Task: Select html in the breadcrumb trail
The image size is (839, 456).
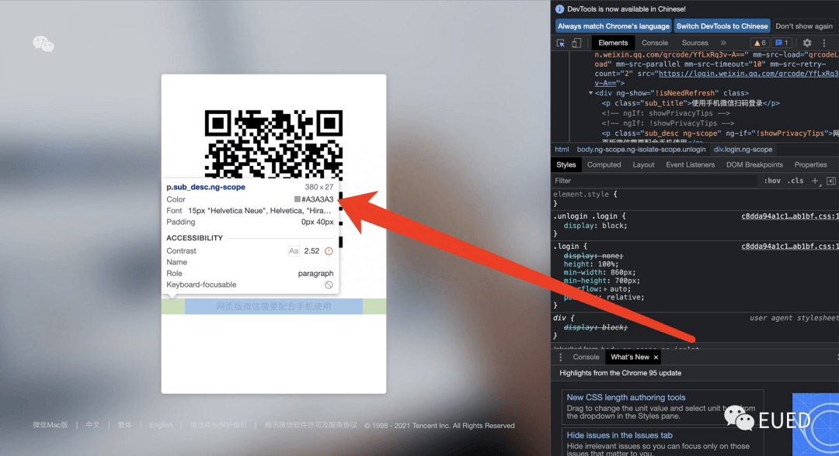Action: [x=562, y=150]
